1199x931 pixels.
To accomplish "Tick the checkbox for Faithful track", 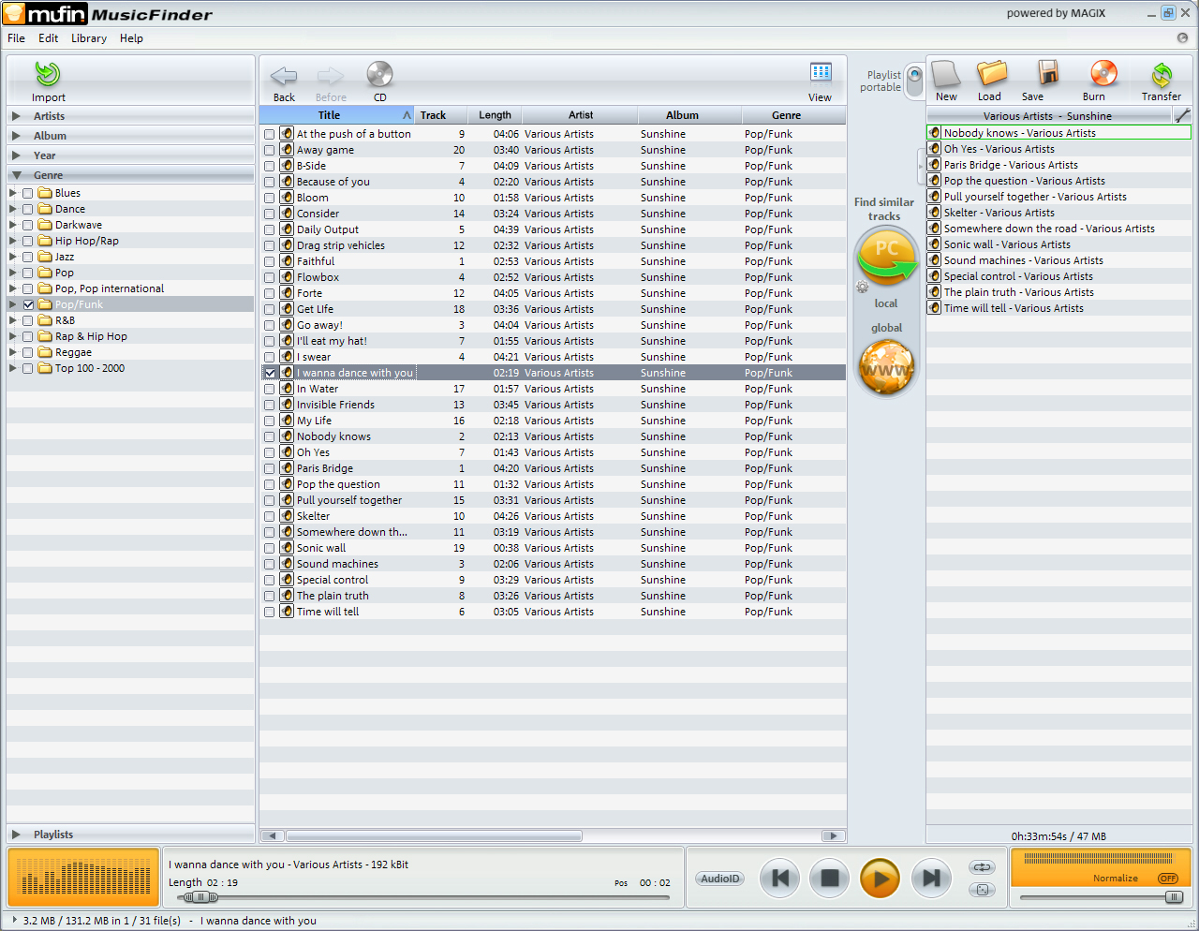I will tap(270, 261).
